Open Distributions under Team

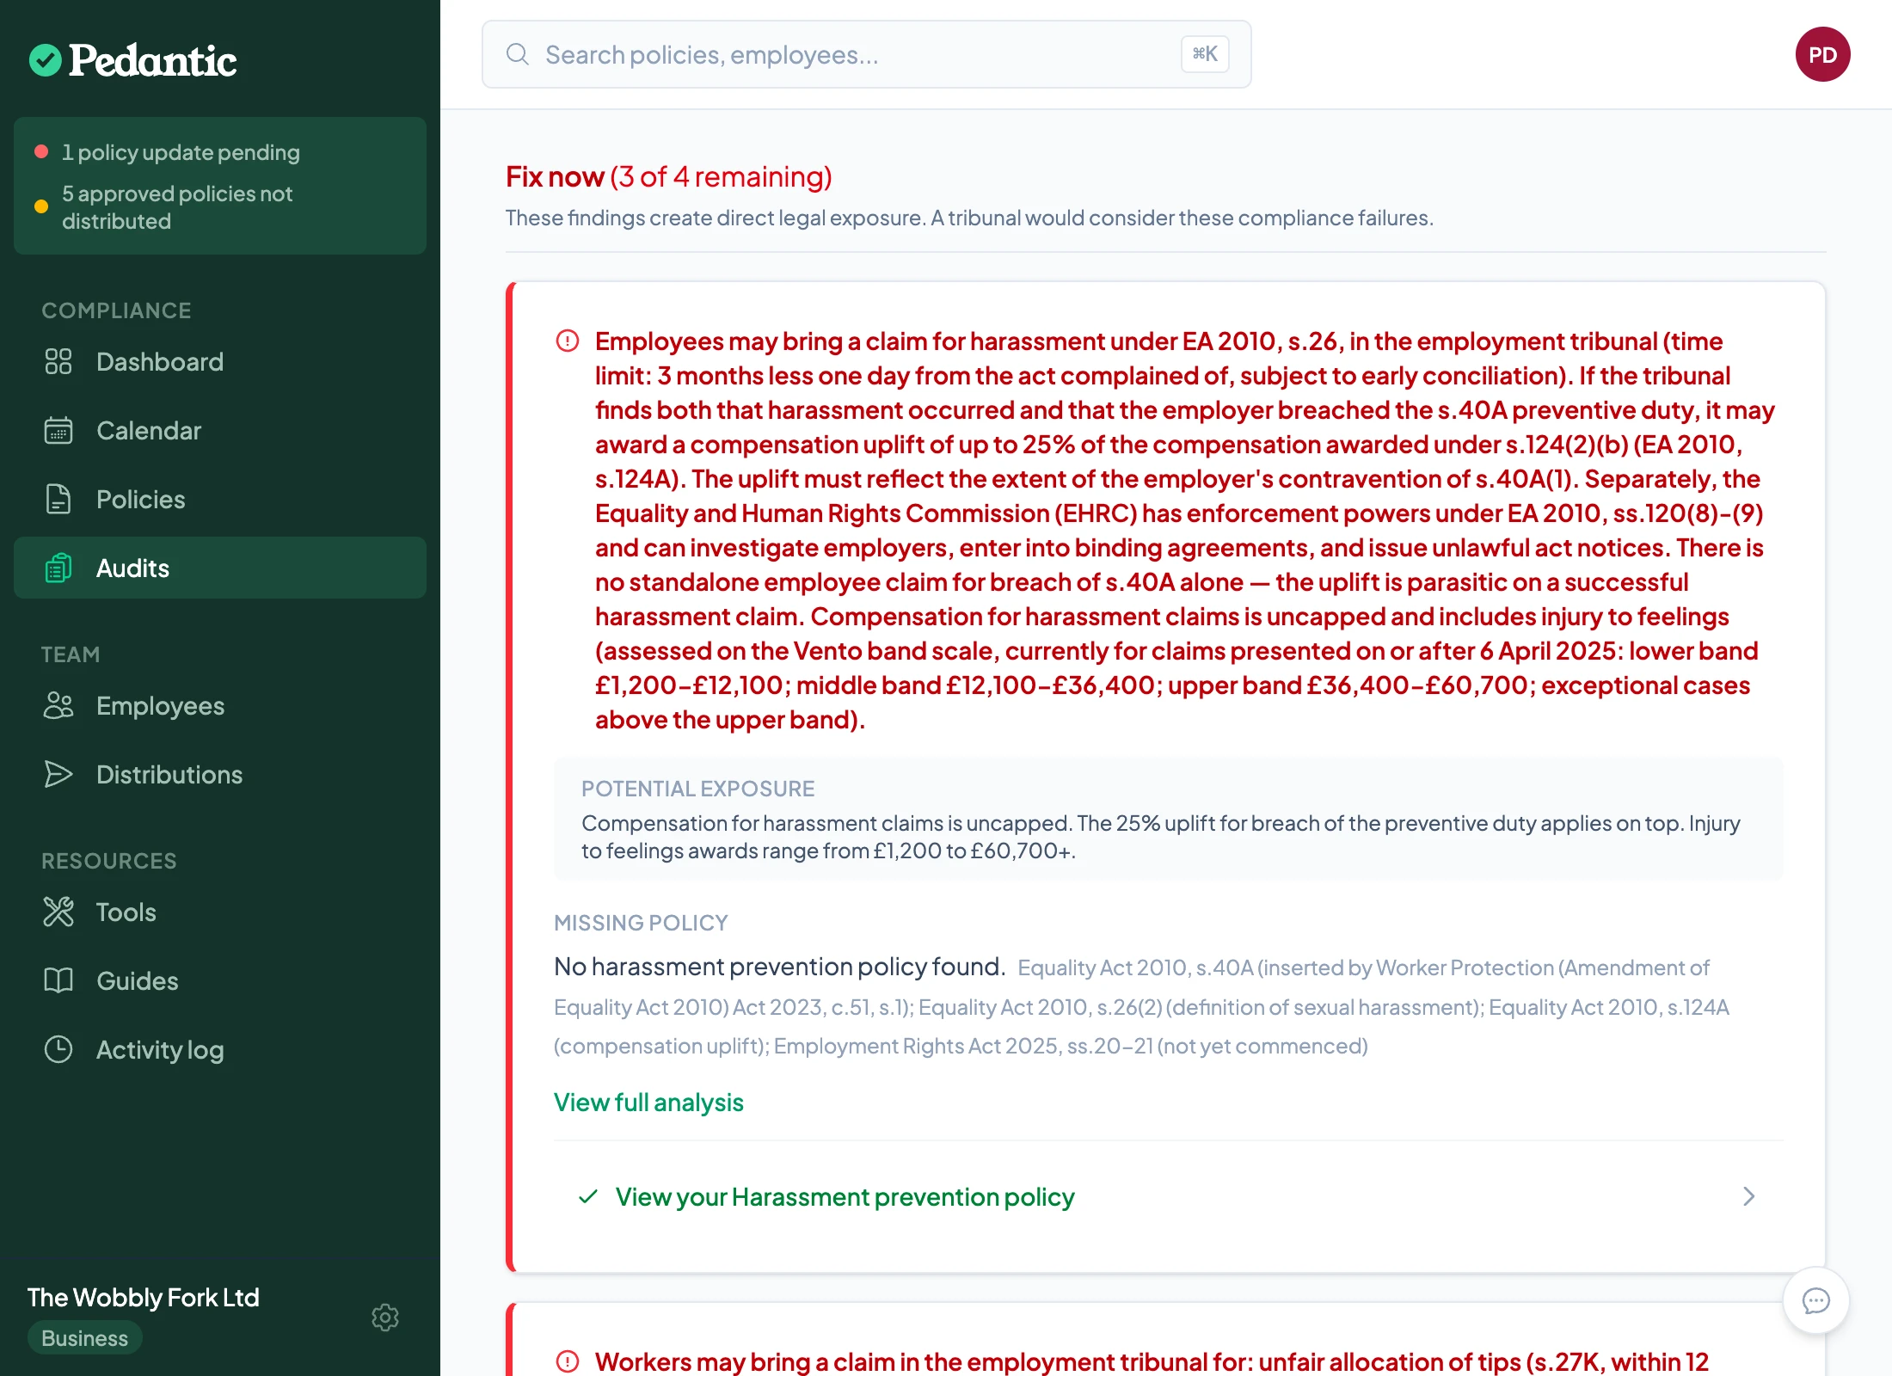coord(169,774)
